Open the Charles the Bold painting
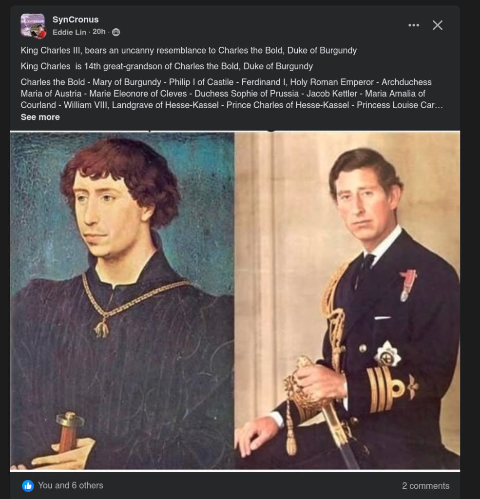The height and width of the screenshot is (499, 480). [122, 300]
